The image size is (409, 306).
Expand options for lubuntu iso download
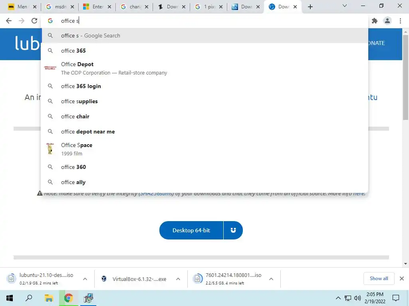click(x=85, y=279)
